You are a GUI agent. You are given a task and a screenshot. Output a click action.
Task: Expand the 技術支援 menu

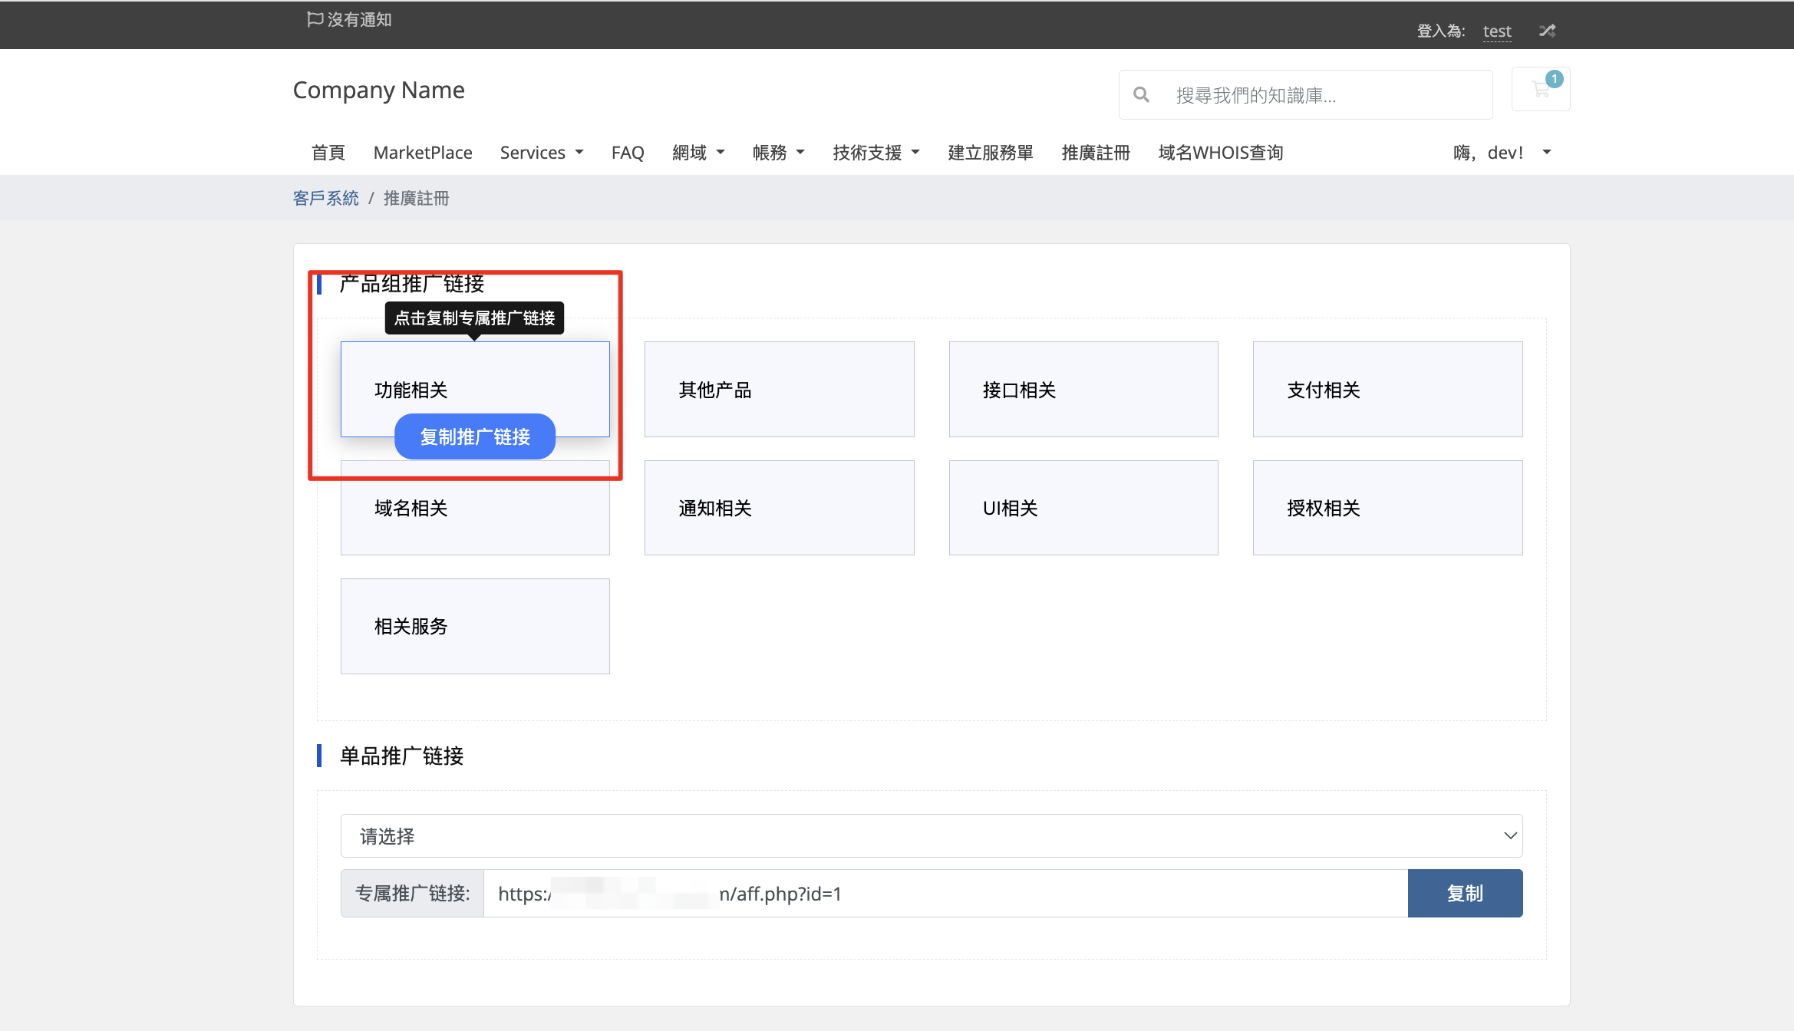tap(876, 153)
